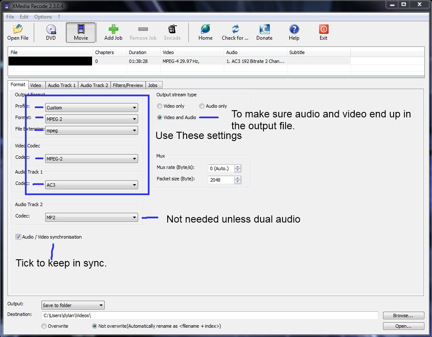
Task: Click the Open... button
Action: (403, 326)
